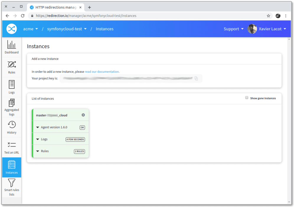Screen dimensions: 294x207
Task: Click the 2 RULES badge
Action: point(79,151)
